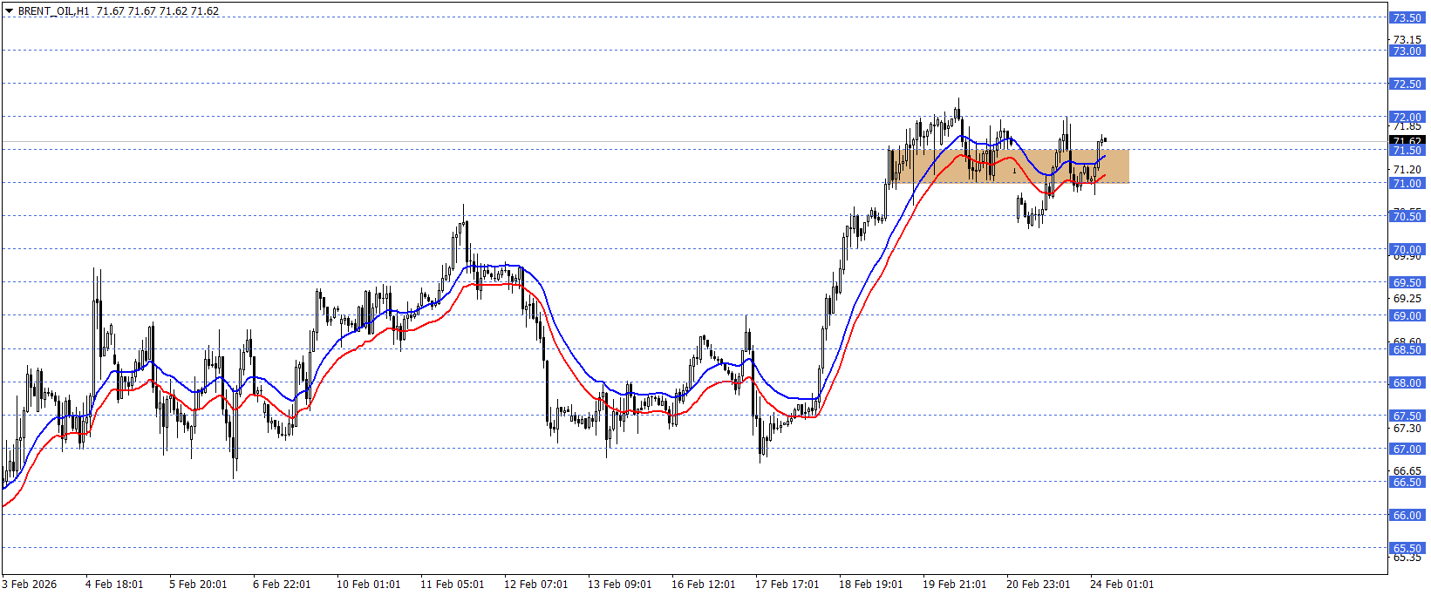Click the 4 Feb 18:01 time label
This screenshot has height=595, width=1431.
pos(114,584)
